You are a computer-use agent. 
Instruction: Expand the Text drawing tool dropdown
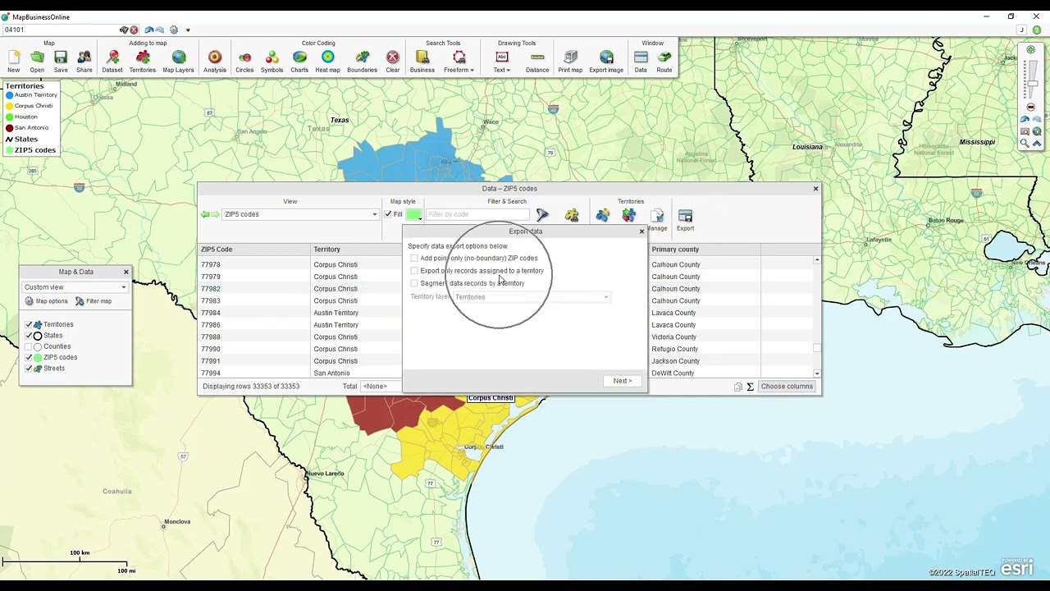(x=509, y=70)
